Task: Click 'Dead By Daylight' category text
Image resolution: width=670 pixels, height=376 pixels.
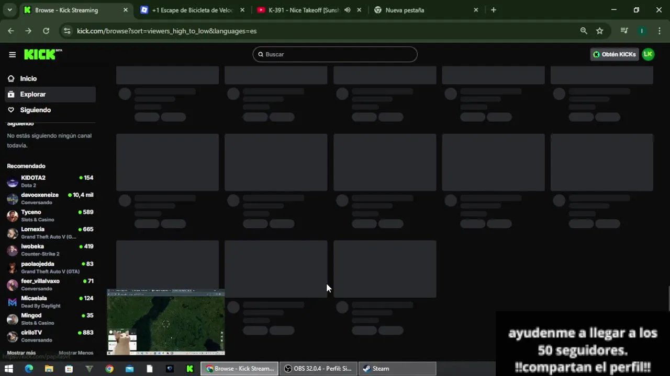Action: tap(41, 306)
